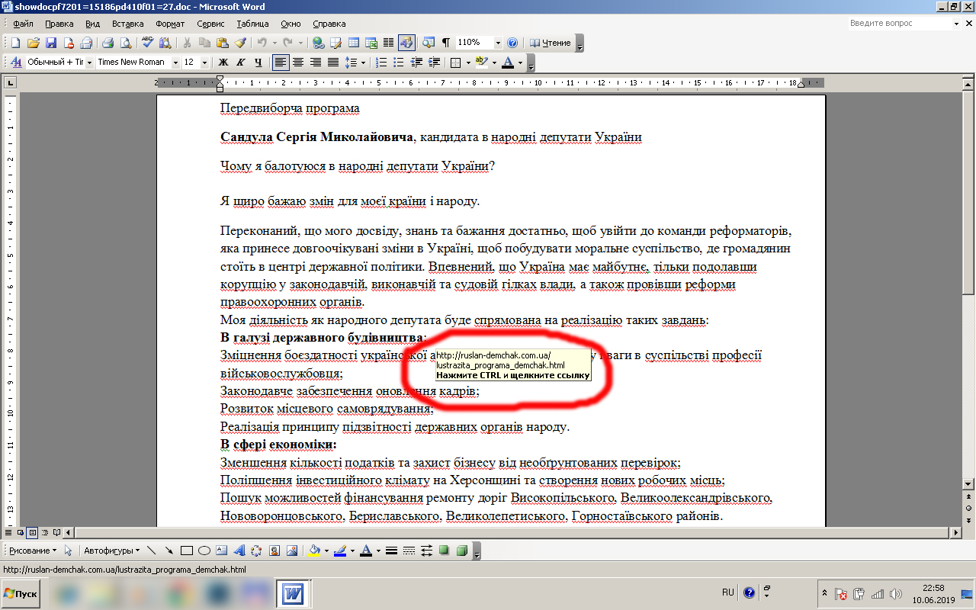This screenshot has width=976, height=610.
Task: Open the Файл menu
Action: click(x=23, y=24)
